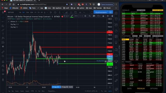The width and height of the screenshot is (166, 93).
Task: Open the timeframe dropdown arrow
Action: [x=47, y=12]
